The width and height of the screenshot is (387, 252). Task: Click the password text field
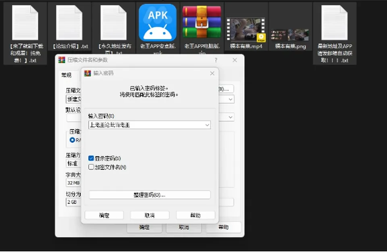pos(147,125)
